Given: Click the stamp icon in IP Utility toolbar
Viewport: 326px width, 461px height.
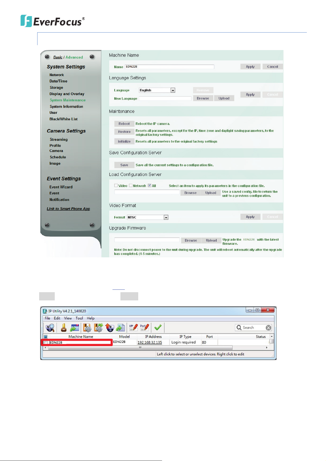Looking at the screenshot, I should pyautogui.click(x=64, y=327).
